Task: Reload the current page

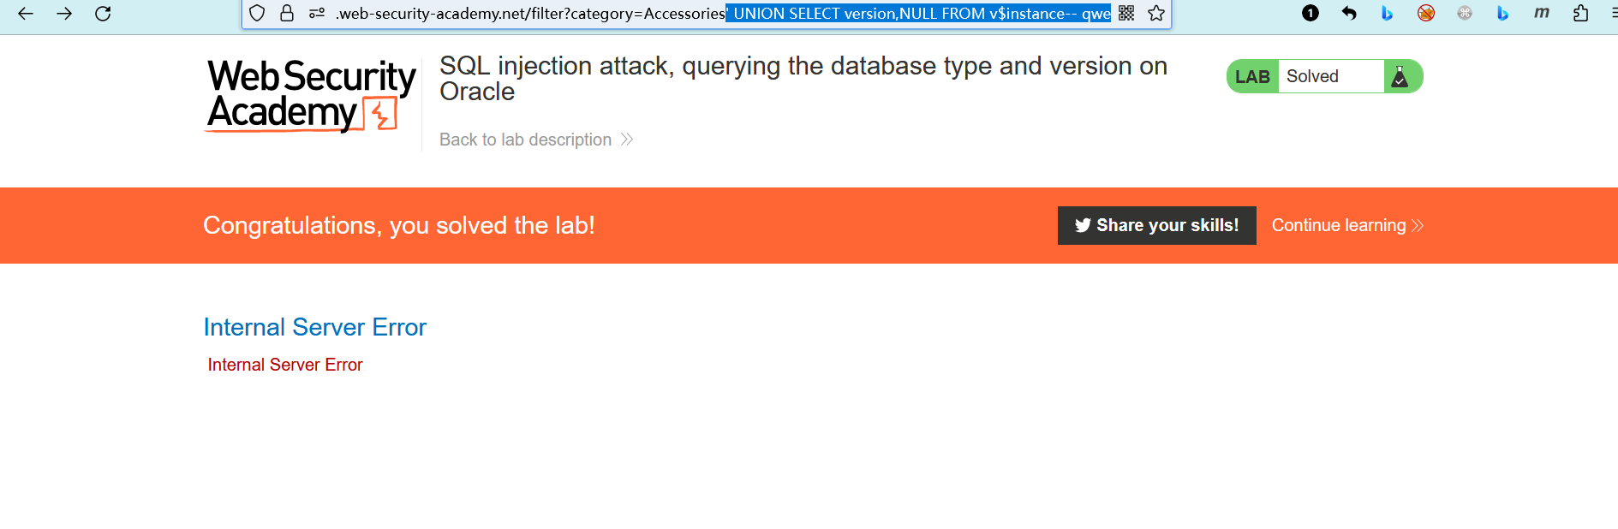Action: click(103, 14)
